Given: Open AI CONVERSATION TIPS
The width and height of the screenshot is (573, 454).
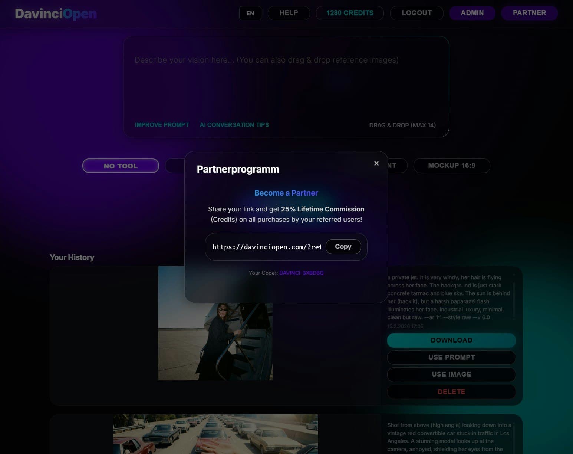Looking at the screenshot, I should (x=234, y=125).
